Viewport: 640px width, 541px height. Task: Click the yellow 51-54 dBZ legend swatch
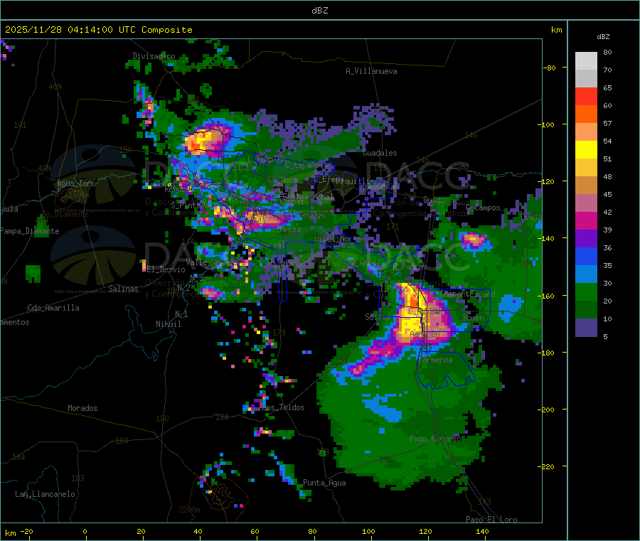[x=586, y=150]
